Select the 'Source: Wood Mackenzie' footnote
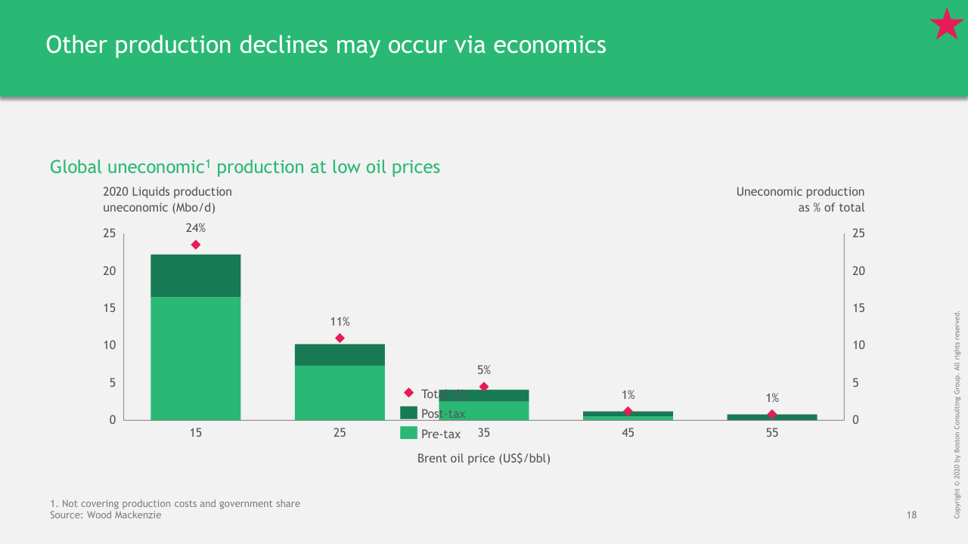Viewport: 968px width, 544px height. [x=105, y=515]
